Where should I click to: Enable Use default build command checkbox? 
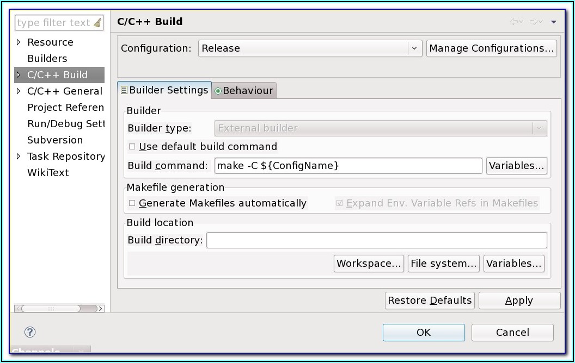coord(132,147)
